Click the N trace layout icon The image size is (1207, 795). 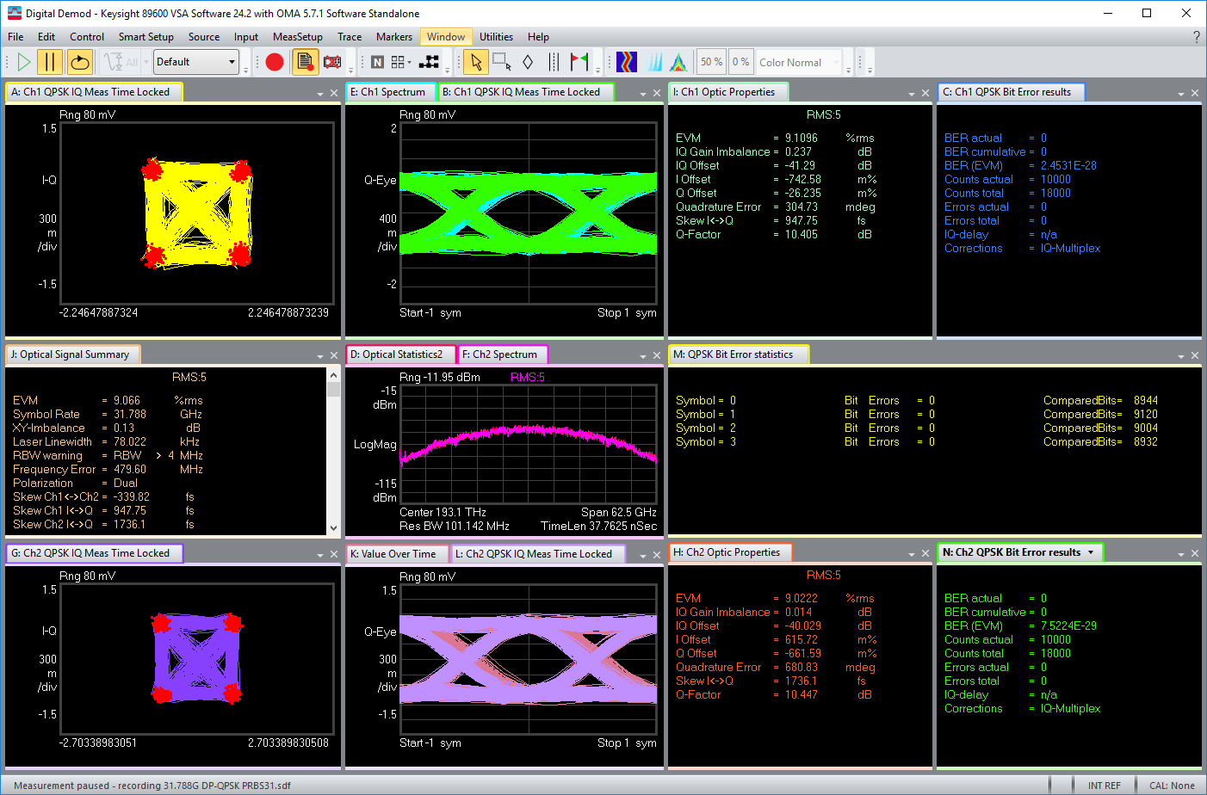377,62
